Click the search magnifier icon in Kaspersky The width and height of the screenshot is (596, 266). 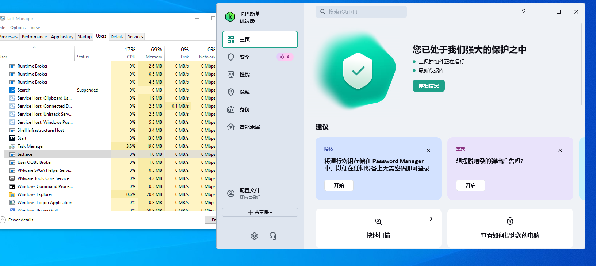coord(323,12)
